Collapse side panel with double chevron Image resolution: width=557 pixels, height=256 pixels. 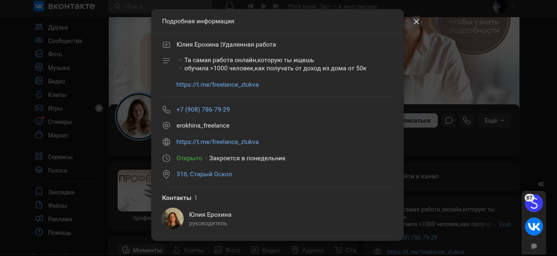541,184
